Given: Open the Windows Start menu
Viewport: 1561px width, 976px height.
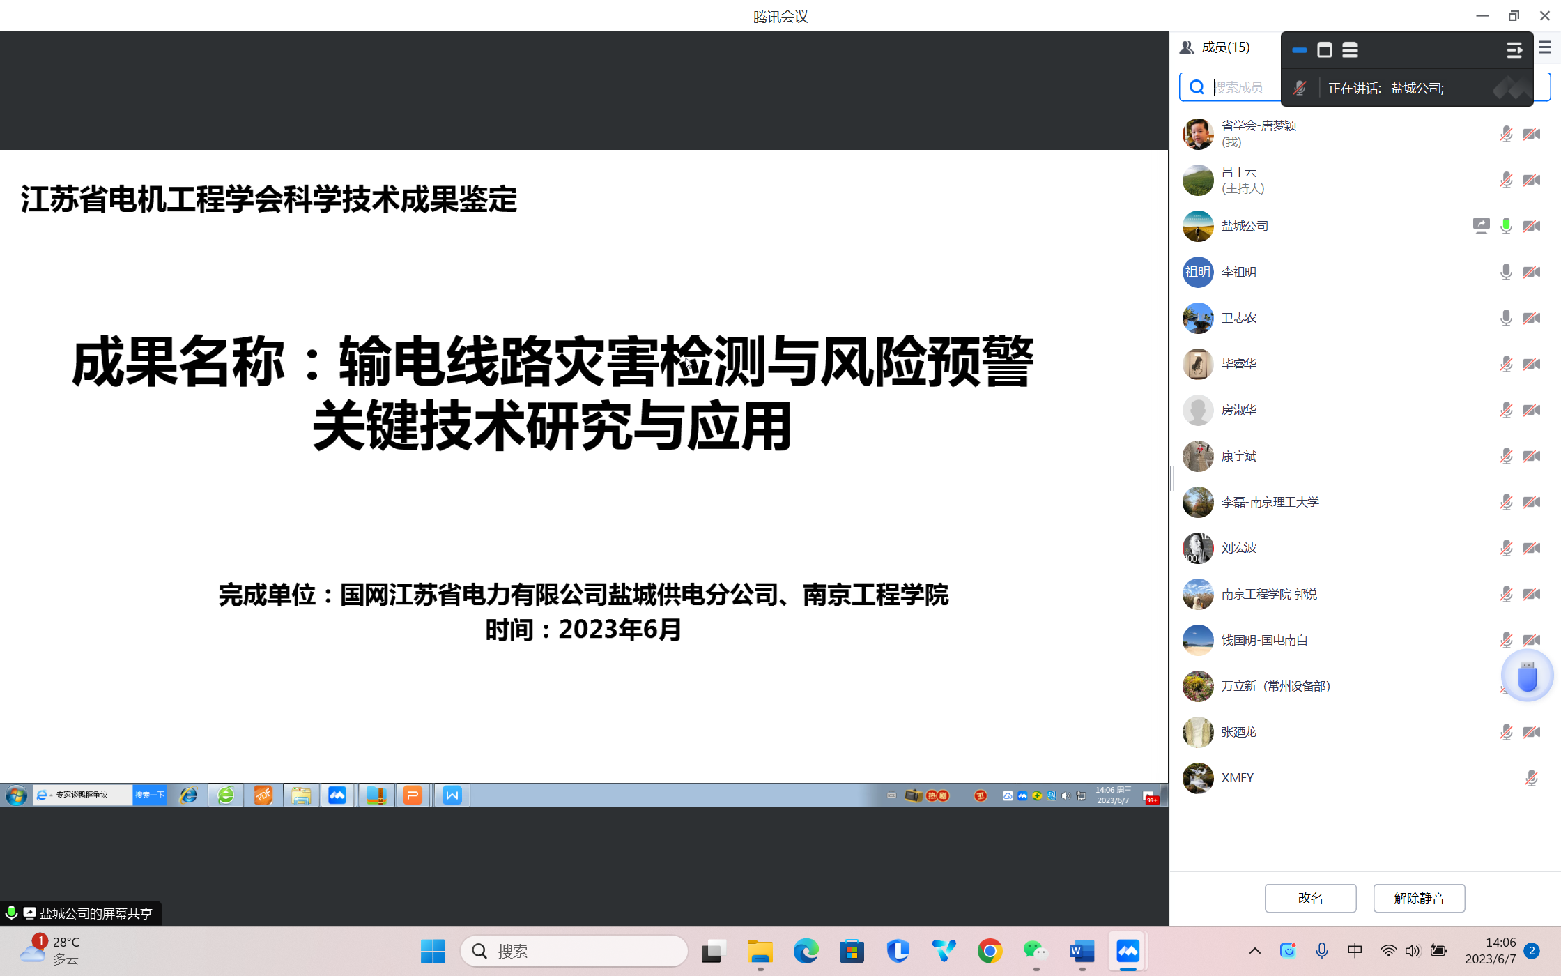Looking at the screenshot, I should (x=433, y=951).
